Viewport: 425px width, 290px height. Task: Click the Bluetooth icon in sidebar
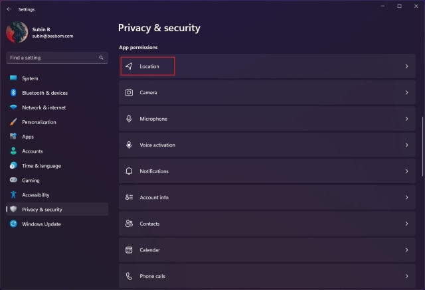[x=13, y=93]
